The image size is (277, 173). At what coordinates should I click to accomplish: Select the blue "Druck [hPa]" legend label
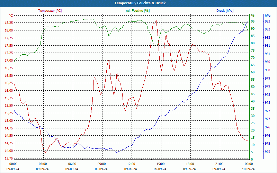(x=225, y=11)
